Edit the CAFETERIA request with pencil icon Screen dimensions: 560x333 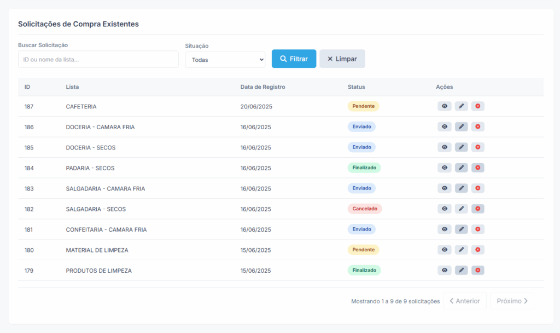[x=461, y=106]
